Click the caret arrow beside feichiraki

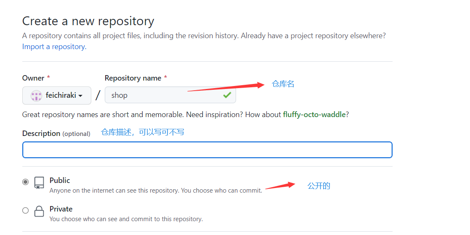click(80, 96)
